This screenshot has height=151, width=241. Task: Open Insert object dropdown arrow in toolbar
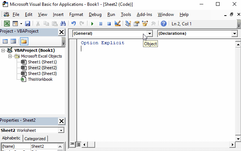[21, 24]
